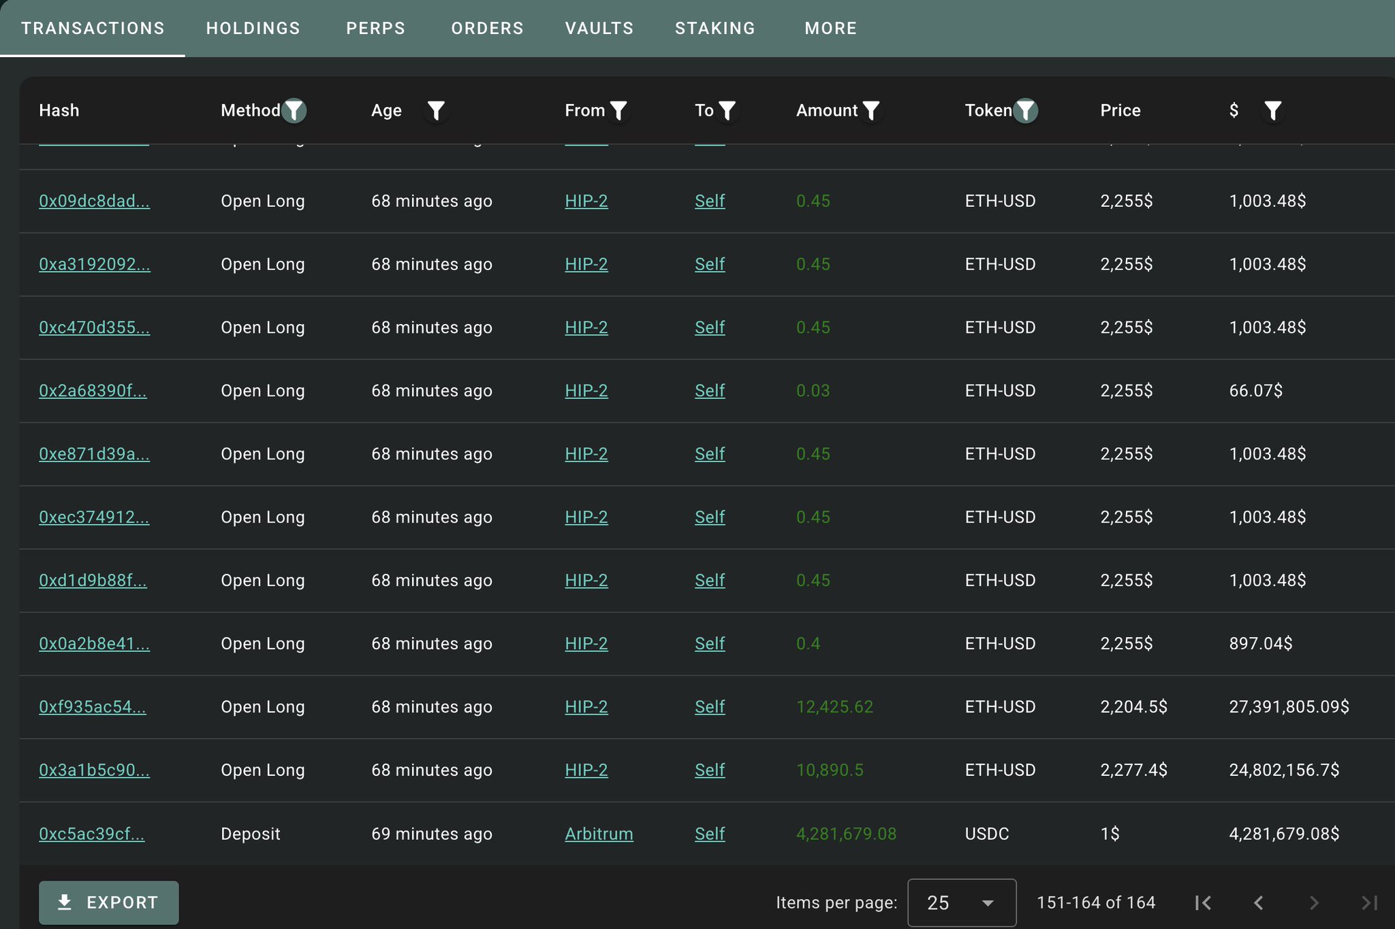
Task: Click the Hash column header
Action: point(59,110)
